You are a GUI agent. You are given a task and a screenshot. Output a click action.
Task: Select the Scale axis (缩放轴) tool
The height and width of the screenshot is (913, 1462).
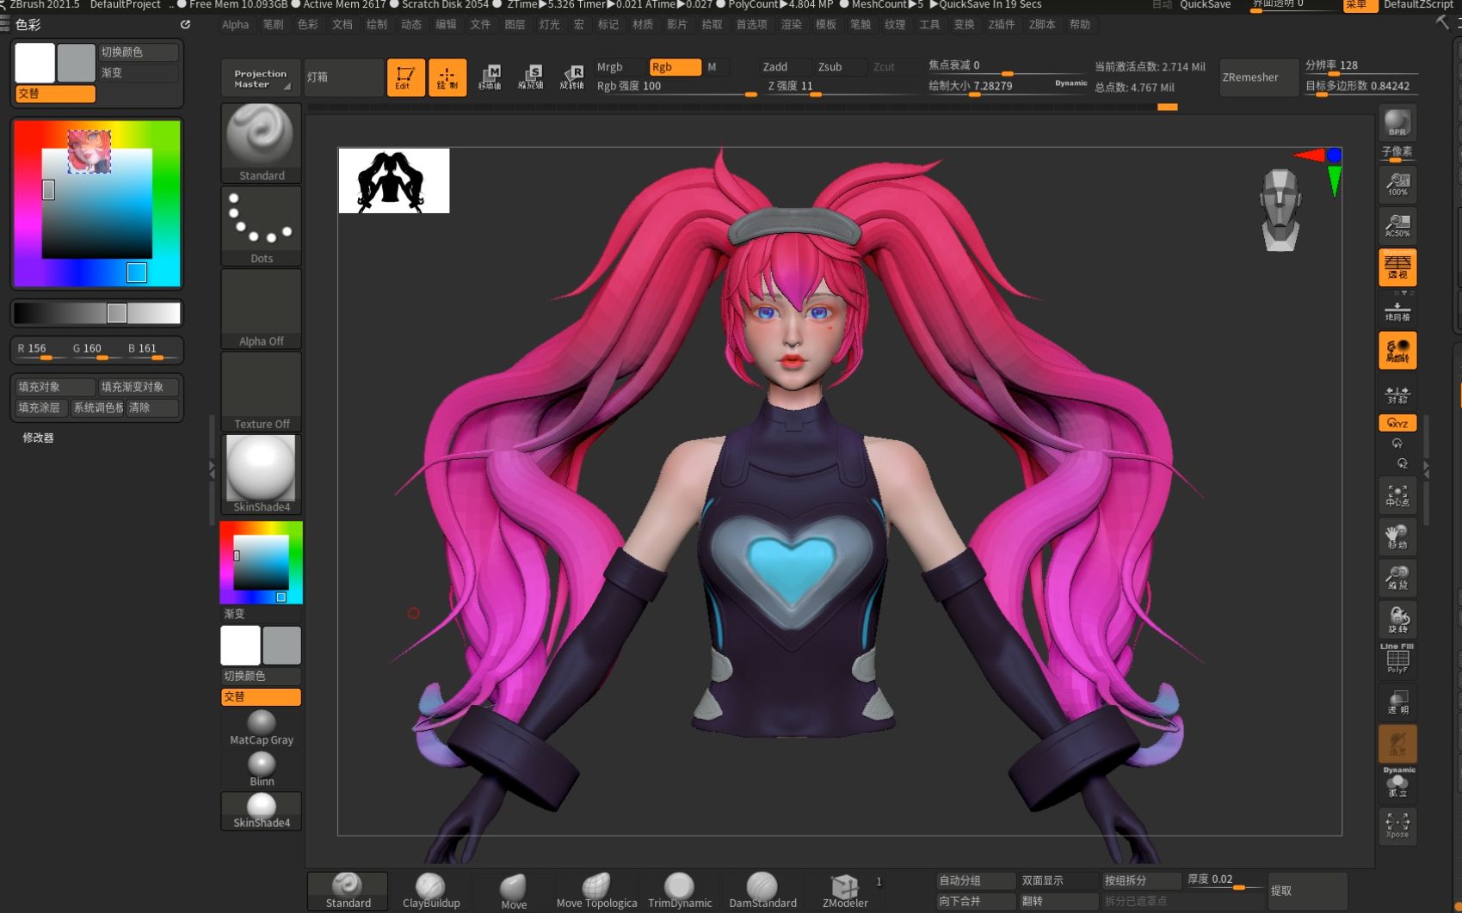[x=531, y=77]
